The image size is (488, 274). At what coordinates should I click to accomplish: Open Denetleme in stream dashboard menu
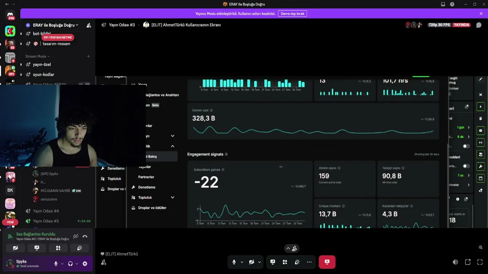coord(147,187)
